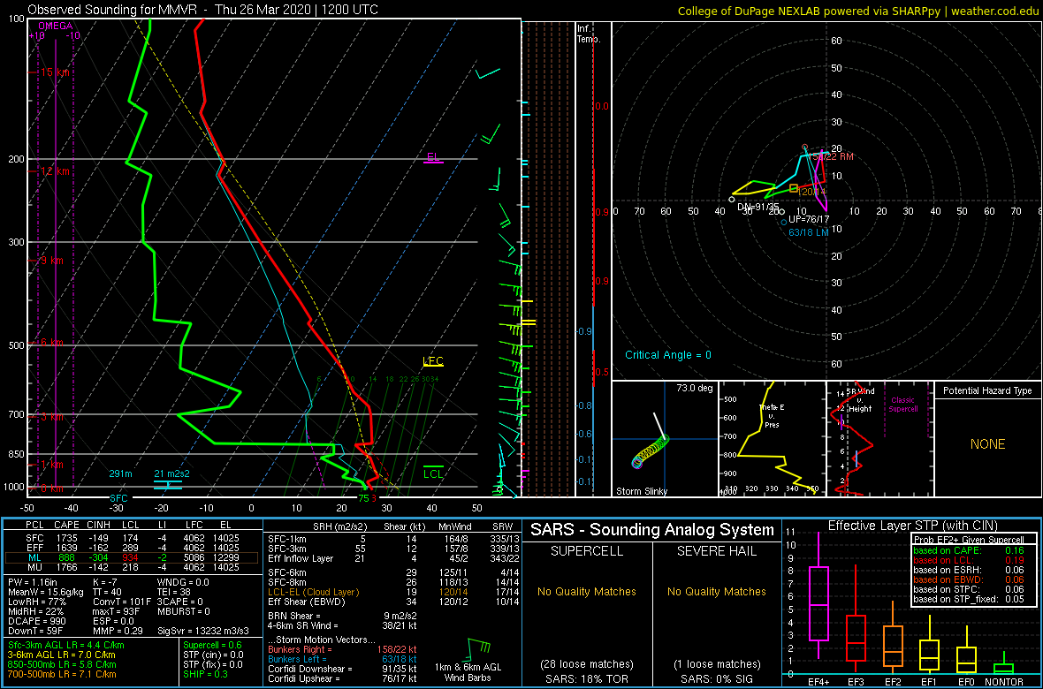Image resolution: width=1043 pixels, height=689 pixels.
Task: Click the 'DCAPE = 990' value
Action: coord(35,620)
